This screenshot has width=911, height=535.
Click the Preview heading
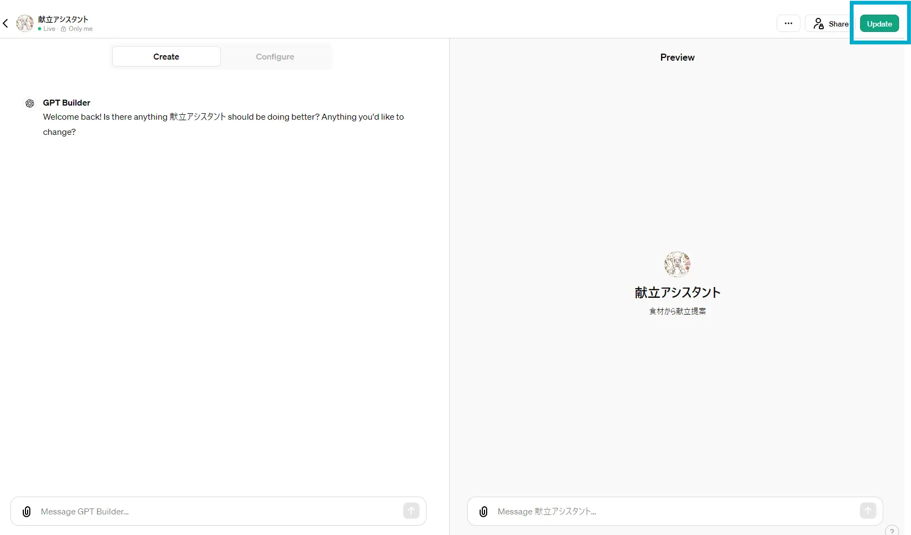[x=677, y=57]
